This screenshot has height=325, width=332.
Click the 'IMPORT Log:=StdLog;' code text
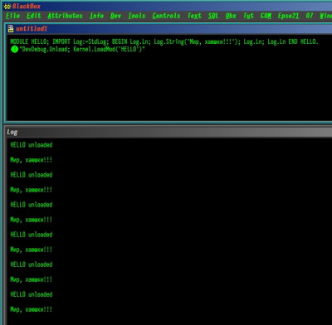point(81,41)
